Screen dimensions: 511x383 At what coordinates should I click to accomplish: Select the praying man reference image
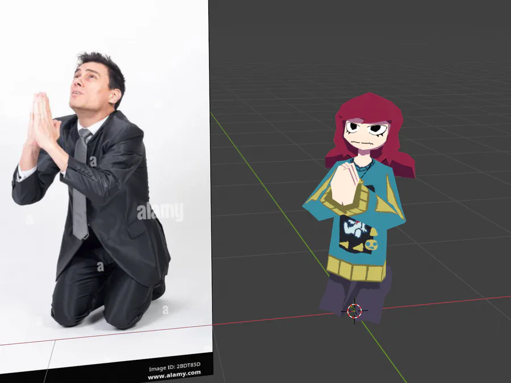[106, 191]
